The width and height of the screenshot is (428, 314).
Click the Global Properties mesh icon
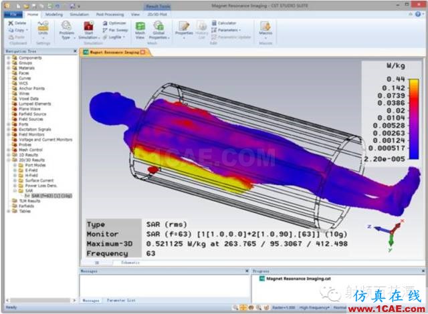(x=158, y=27)
